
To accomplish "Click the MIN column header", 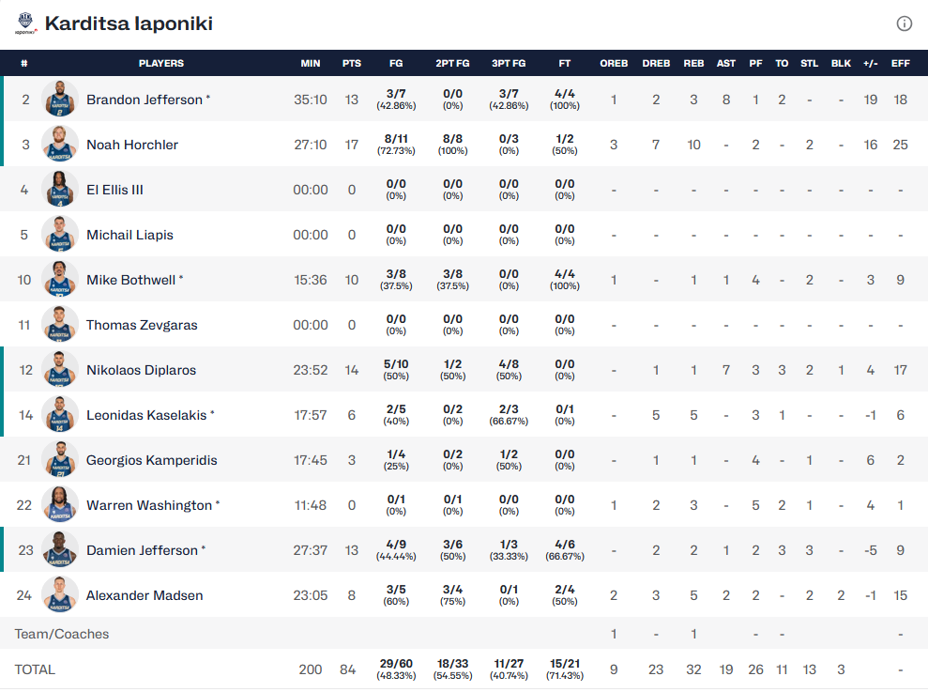I will coord(311,64).
